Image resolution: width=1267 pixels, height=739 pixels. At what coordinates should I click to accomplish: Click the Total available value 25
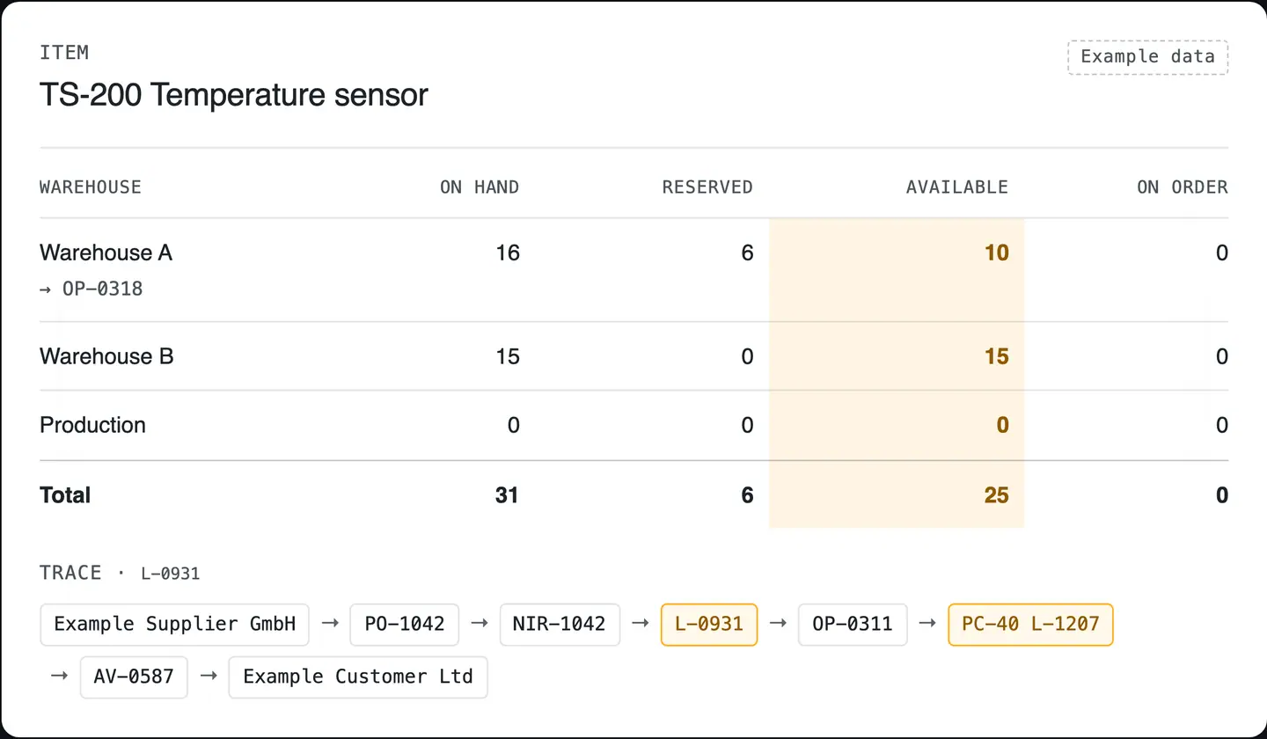click(996, 495)
